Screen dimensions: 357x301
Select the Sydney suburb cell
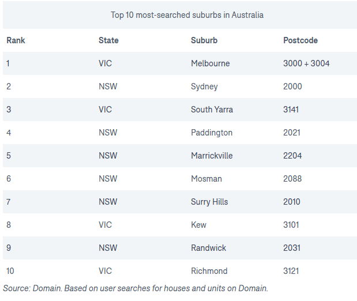[x=204, y=86]
